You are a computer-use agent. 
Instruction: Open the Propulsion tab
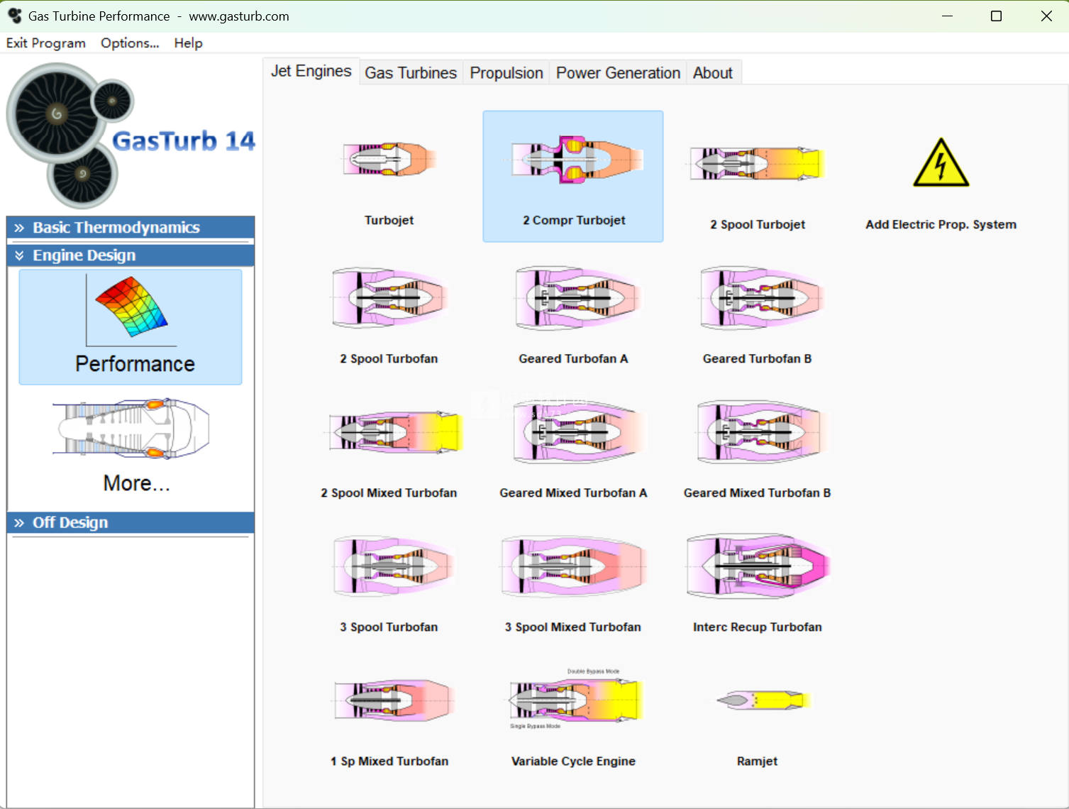pos(506,72)
